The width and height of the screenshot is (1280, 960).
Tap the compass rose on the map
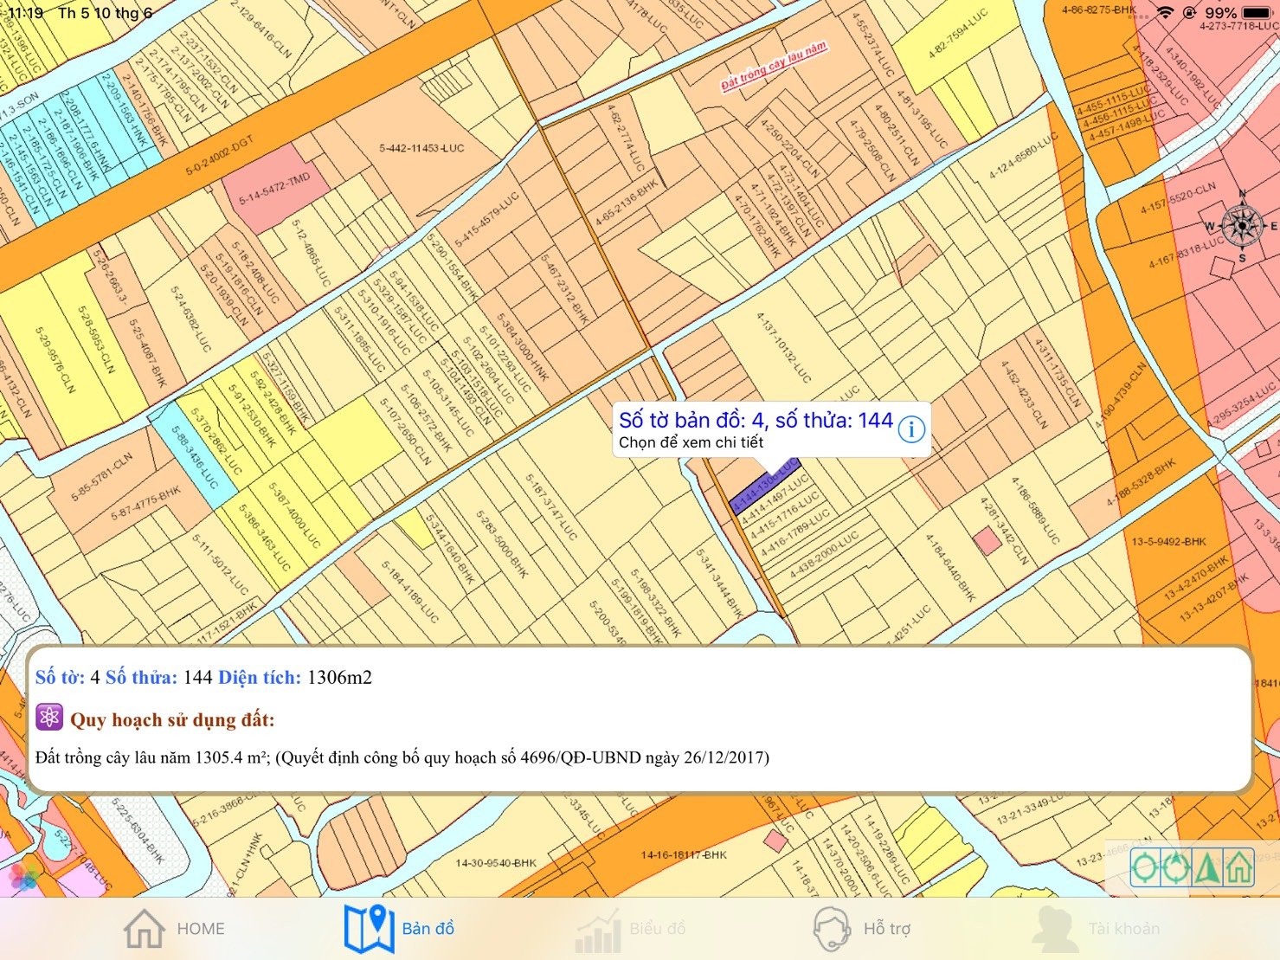tap(1243, 225)
